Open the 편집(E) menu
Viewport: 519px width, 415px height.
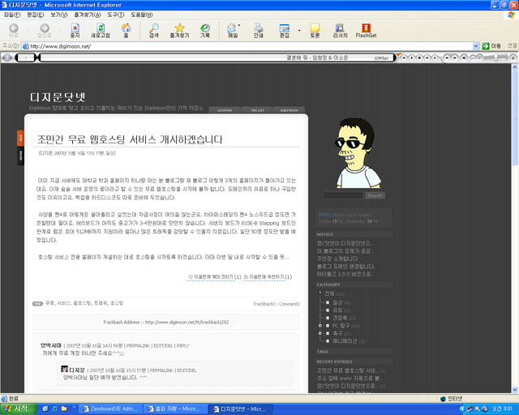tap(36, 15)
